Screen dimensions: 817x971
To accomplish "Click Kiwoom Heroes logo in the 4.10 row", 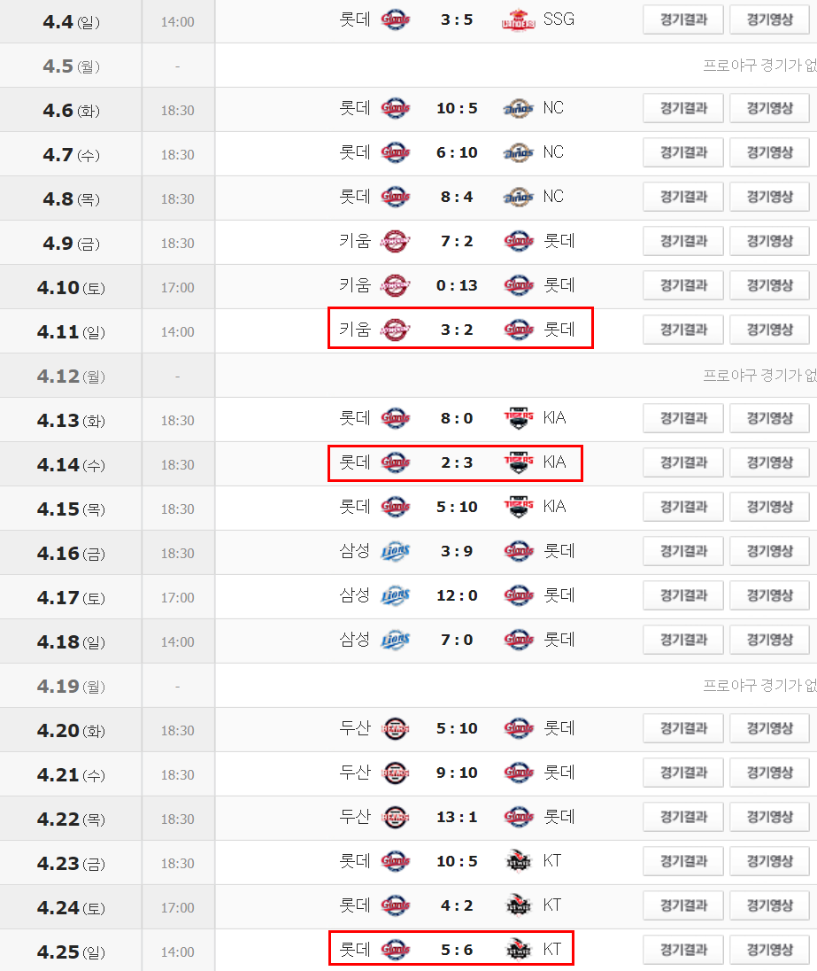I will coord(396,285).
